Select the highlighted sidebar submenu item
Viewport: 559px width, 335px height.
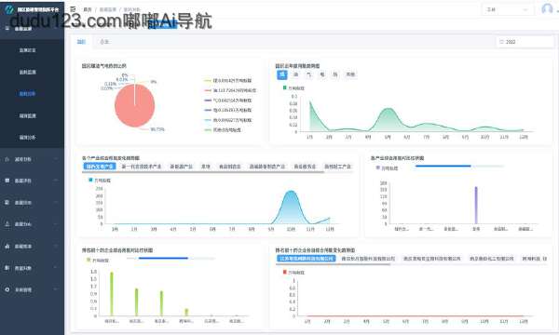coord(27,94)
